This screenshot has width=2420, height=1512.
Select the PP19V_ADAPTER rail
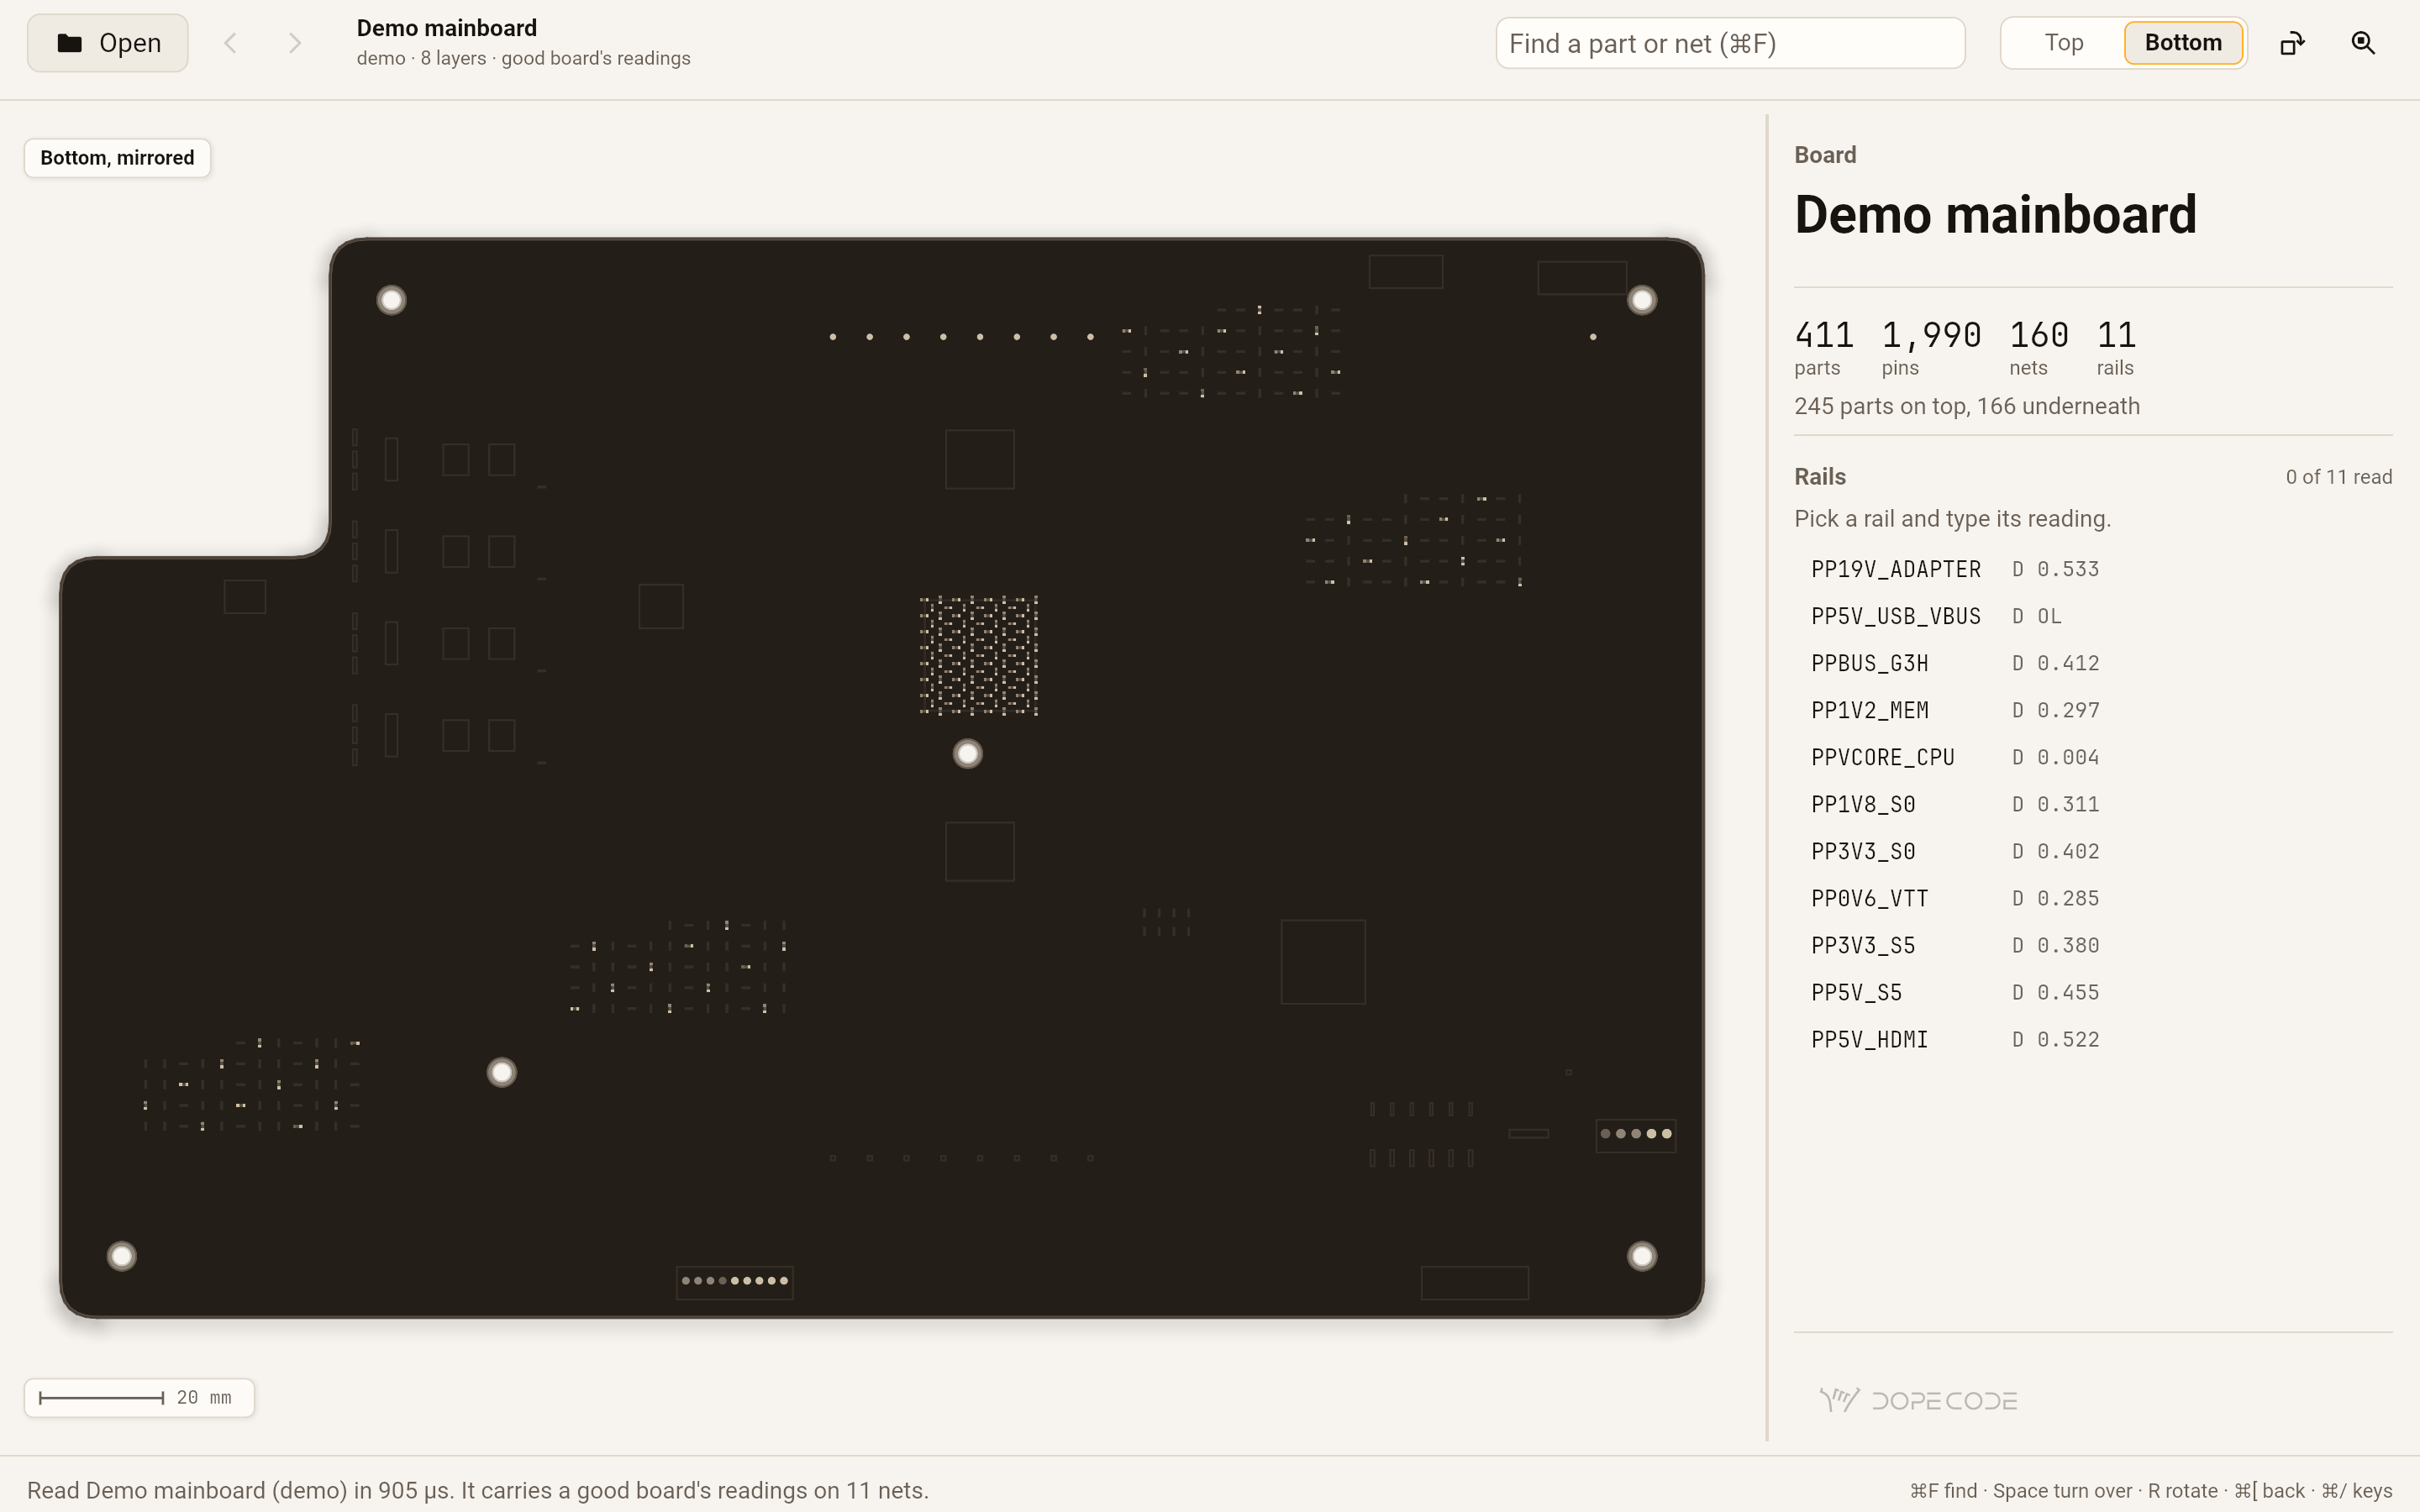point(2093,569)
